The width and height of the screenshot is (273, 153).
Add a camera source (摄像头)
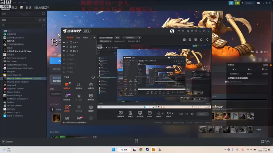click(130, 114)
